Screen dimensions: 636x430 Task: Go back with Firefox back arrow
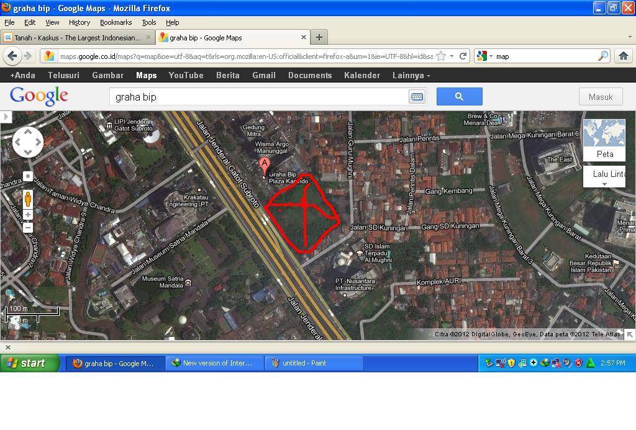(x=12, y=56)
